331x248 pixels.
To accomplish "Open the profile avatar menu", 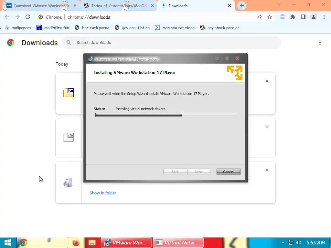I will (x=314, y=17).
